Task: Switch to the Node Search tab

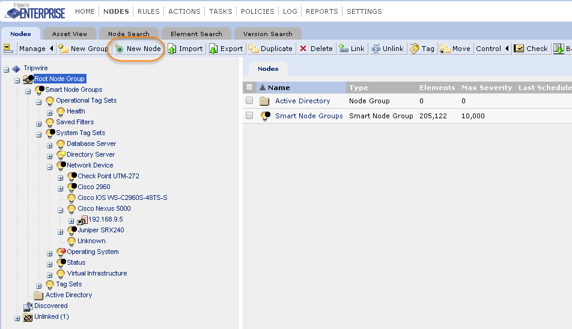Action: tap(129, 34)
